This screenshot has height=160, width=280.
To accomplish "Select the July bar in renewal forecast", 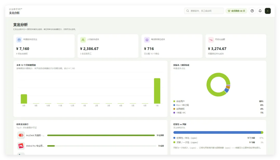I will click(157, 91).
